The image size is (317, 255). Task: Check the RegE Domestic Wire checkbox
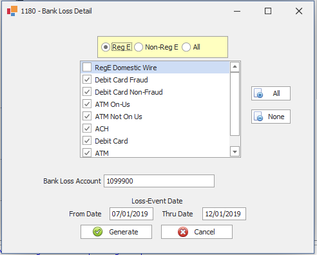pyautogui.click(x=87, y=67)
